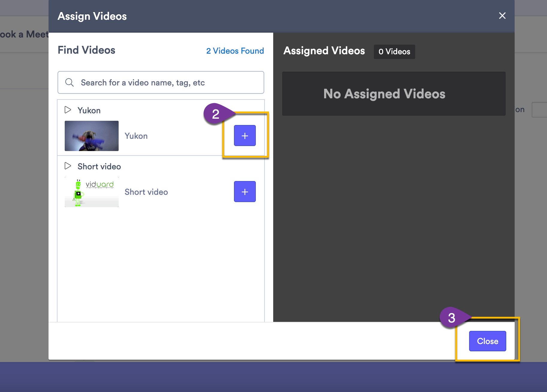Click the Vidyard robot thumbnail for Short video
This screenshot has width=547, height=392.
coord(91,192)
